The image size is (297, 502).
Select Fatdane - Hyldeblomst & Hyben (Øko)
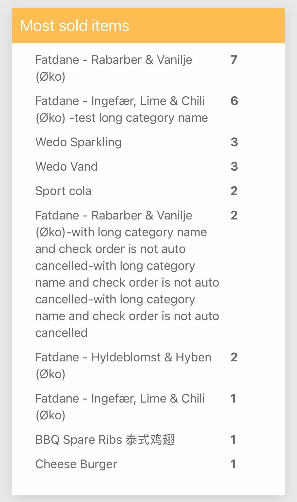(x=123, y=365)
